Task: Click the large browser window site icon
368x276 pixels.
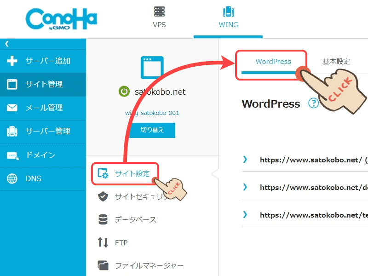Action: (152, 68)
